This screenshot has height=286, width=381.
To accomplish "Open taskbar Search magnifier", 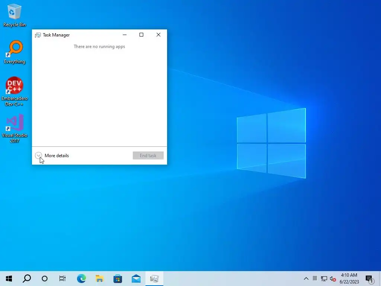I will tap(27, 279).
